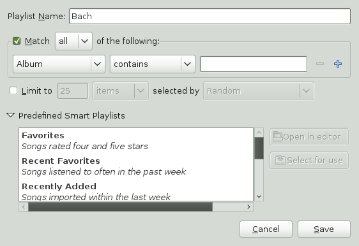Click the horizontal scroll right arrow
359x246 pixels.
pyautogui.click(x=248, y=207)
